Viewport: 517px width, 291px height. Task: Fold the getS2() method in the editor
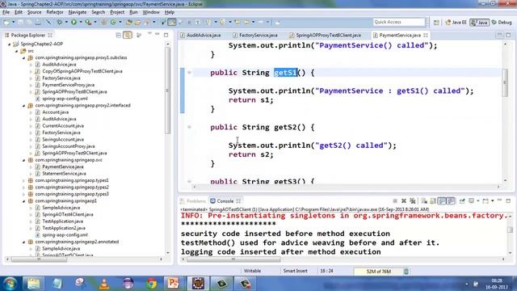click(189, 127)
